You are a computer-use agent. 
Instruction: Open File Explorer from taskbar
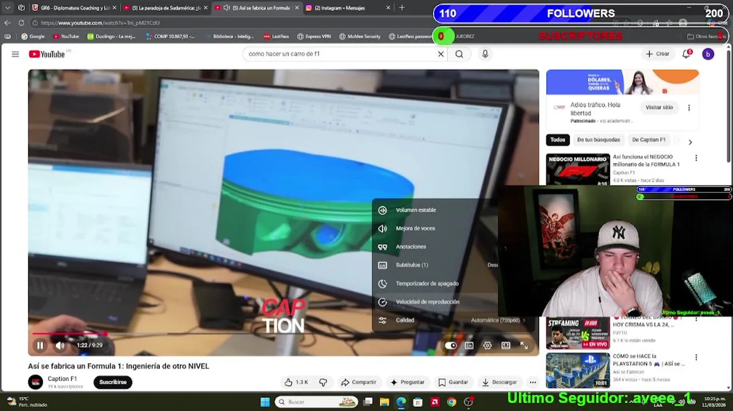385,402
